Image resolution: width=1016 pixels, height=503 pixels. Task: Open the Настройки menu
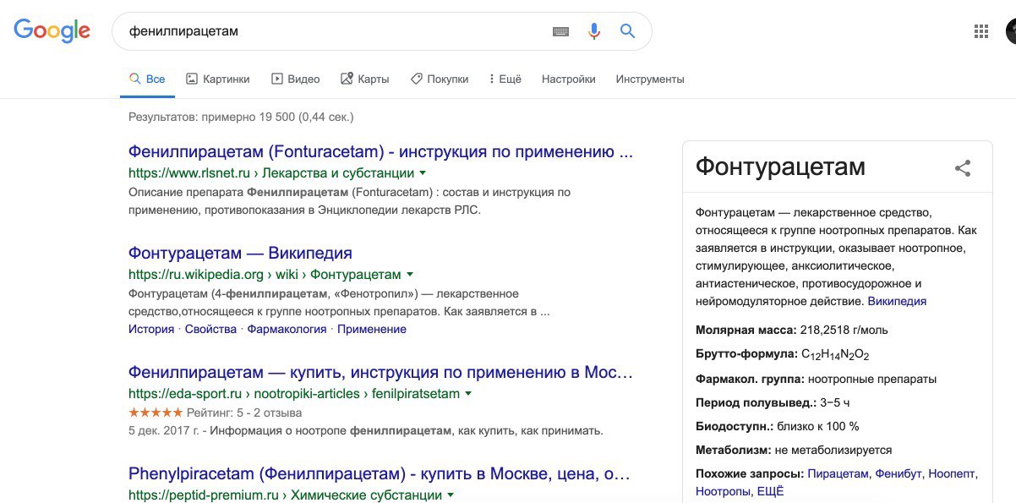(x=569, y=79)
